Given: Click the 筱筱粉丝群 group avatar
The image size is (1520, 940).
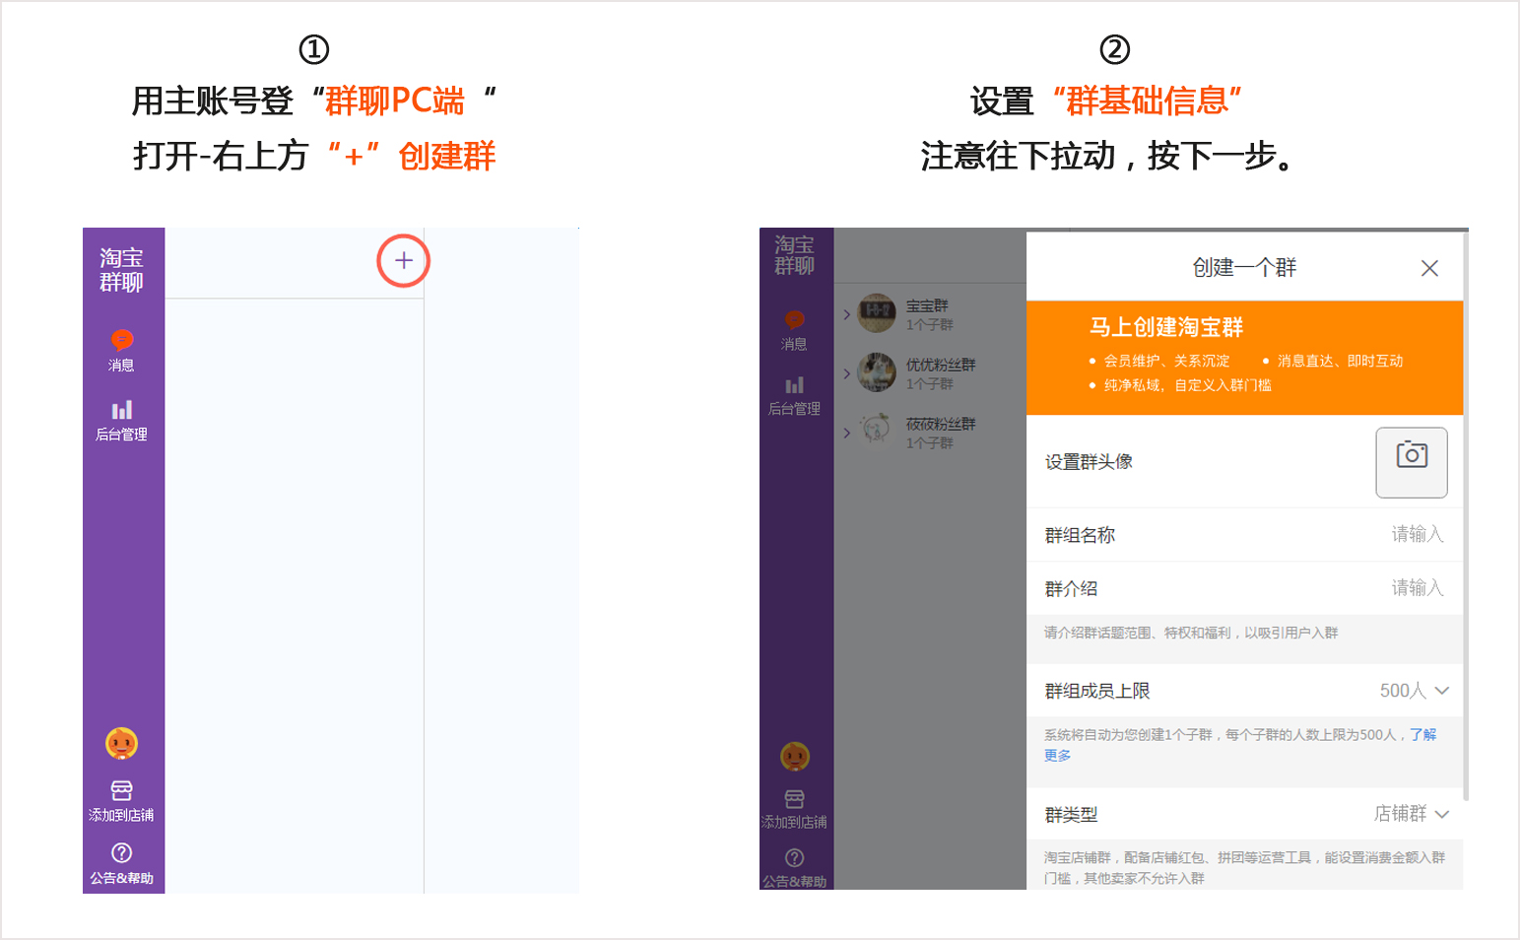Looking at the screenshot, I should point(877,431).
